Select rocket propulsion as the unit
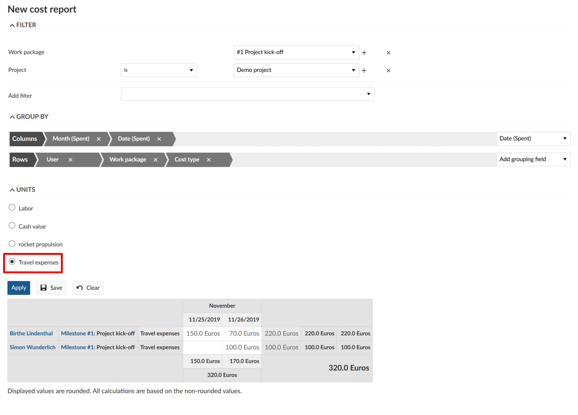This screenshot has width=578, height=415. point(12,244)
